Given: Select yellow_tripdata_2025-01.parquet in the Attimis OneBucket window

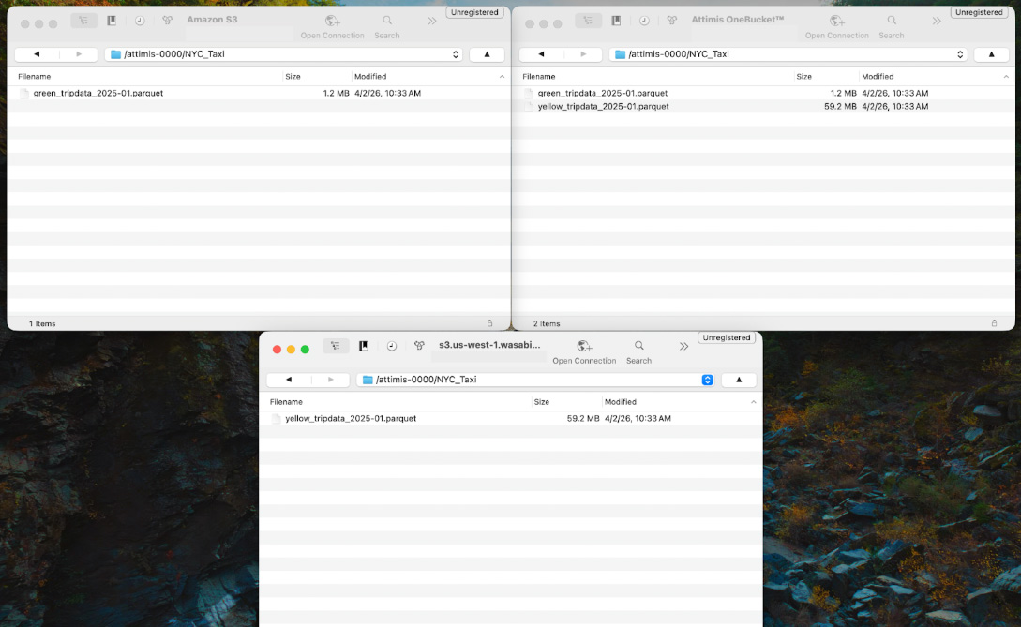Looking at the screenshot, I should pyautogui.click(x=603, y=107).
